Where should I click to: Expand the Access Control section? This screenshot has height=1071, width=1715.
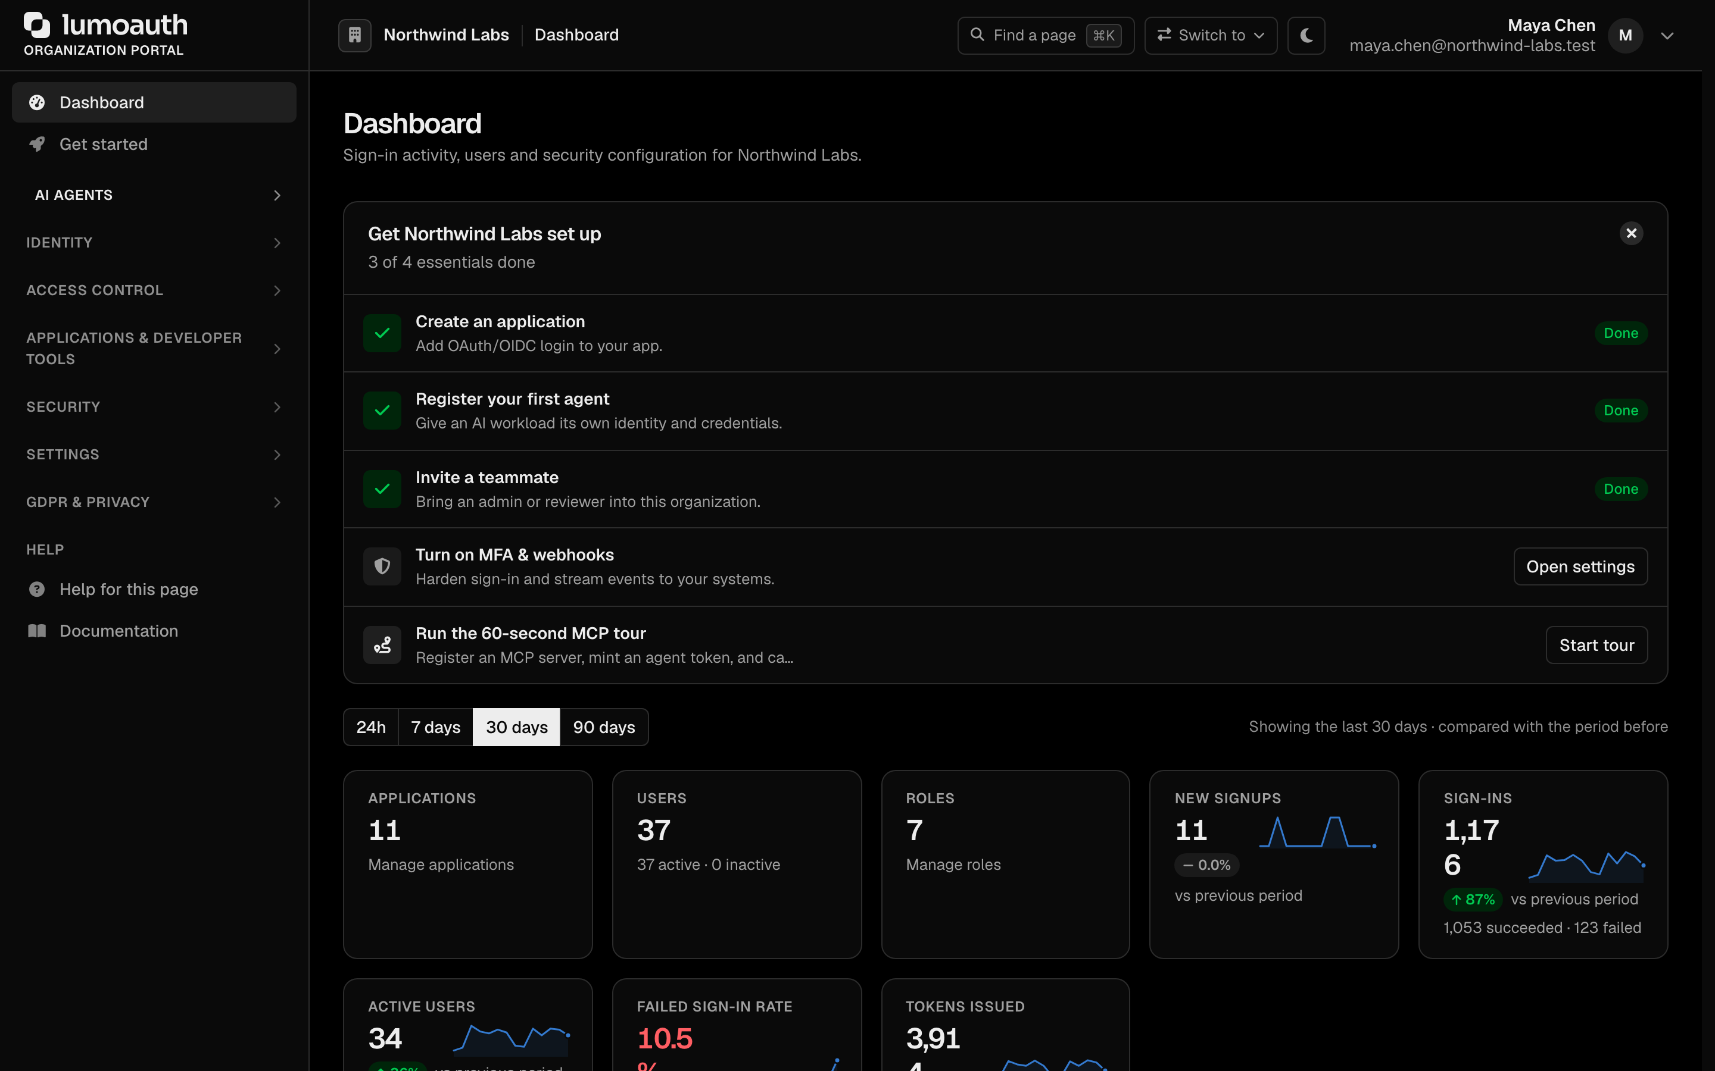(x=154, y=290)
